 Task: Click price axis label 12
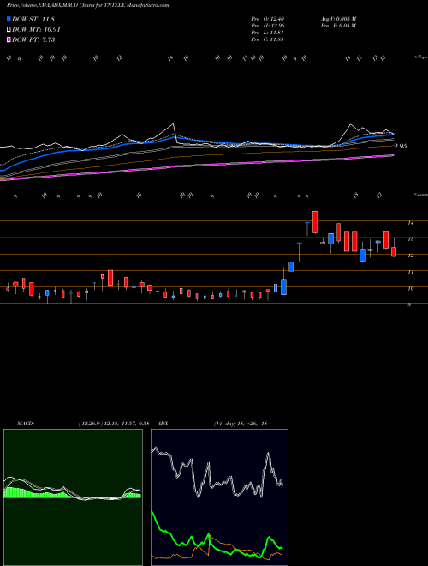[x=410, y=256]
